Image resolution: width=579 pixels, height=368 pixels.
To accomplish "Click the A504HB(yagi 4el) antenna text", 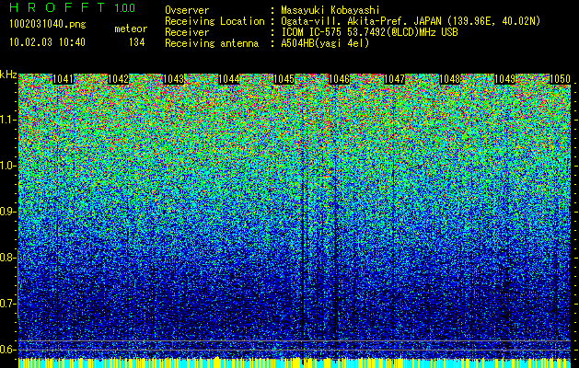I will coord(325,43).
